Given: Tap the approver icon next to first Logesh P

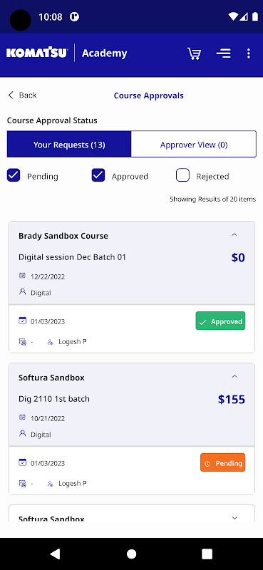Looking at the screenshot, I should 50,342.
